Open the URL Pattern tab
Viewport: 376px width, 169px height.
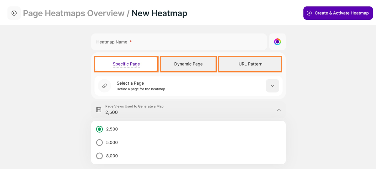coord(250,64)
